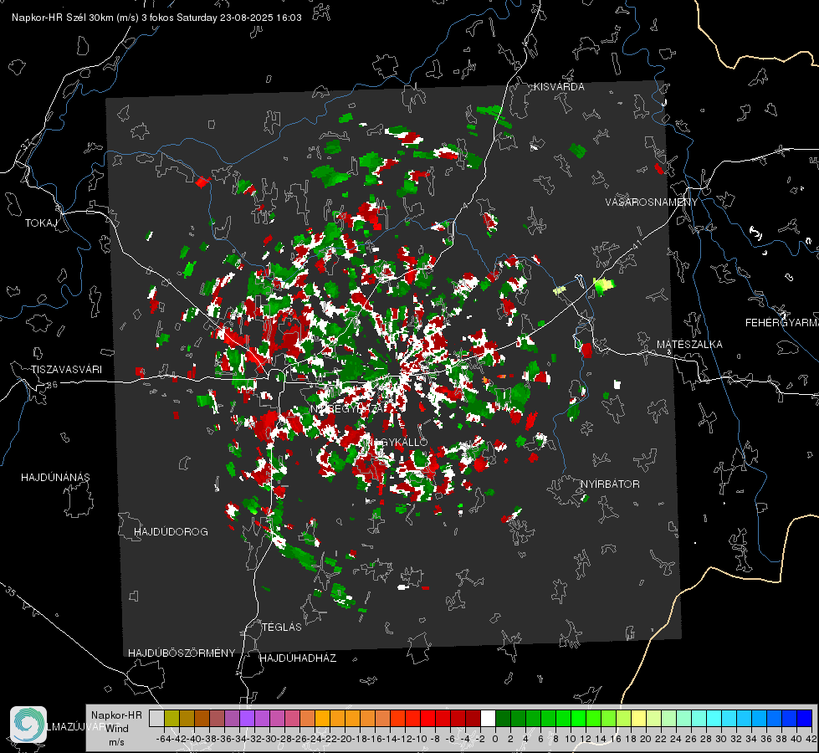Select the NAGYKÁLLÓ city label

pos(396,443)
